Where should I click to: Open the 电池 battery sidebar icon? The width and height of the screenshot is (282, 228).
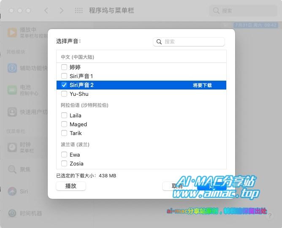12,90
